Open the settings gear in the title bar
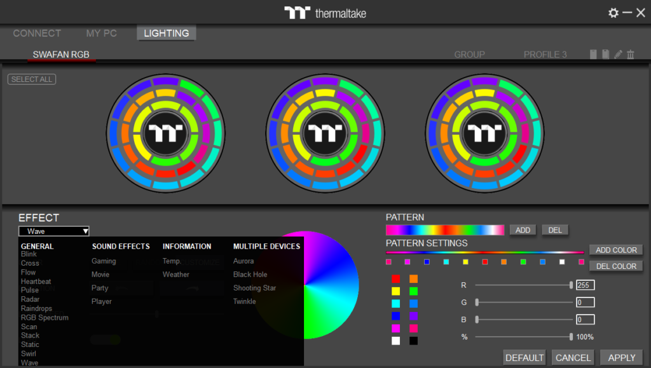 pyautogui.click(x=613, y=13)
